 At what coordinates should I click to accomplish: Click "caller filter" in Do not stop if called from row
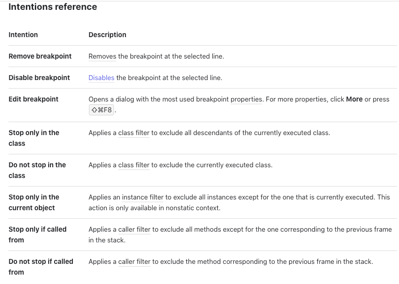(134, 262)
